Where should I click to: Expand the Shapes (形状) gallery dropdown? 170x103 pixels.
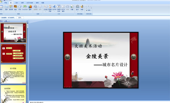coord(20,8)
